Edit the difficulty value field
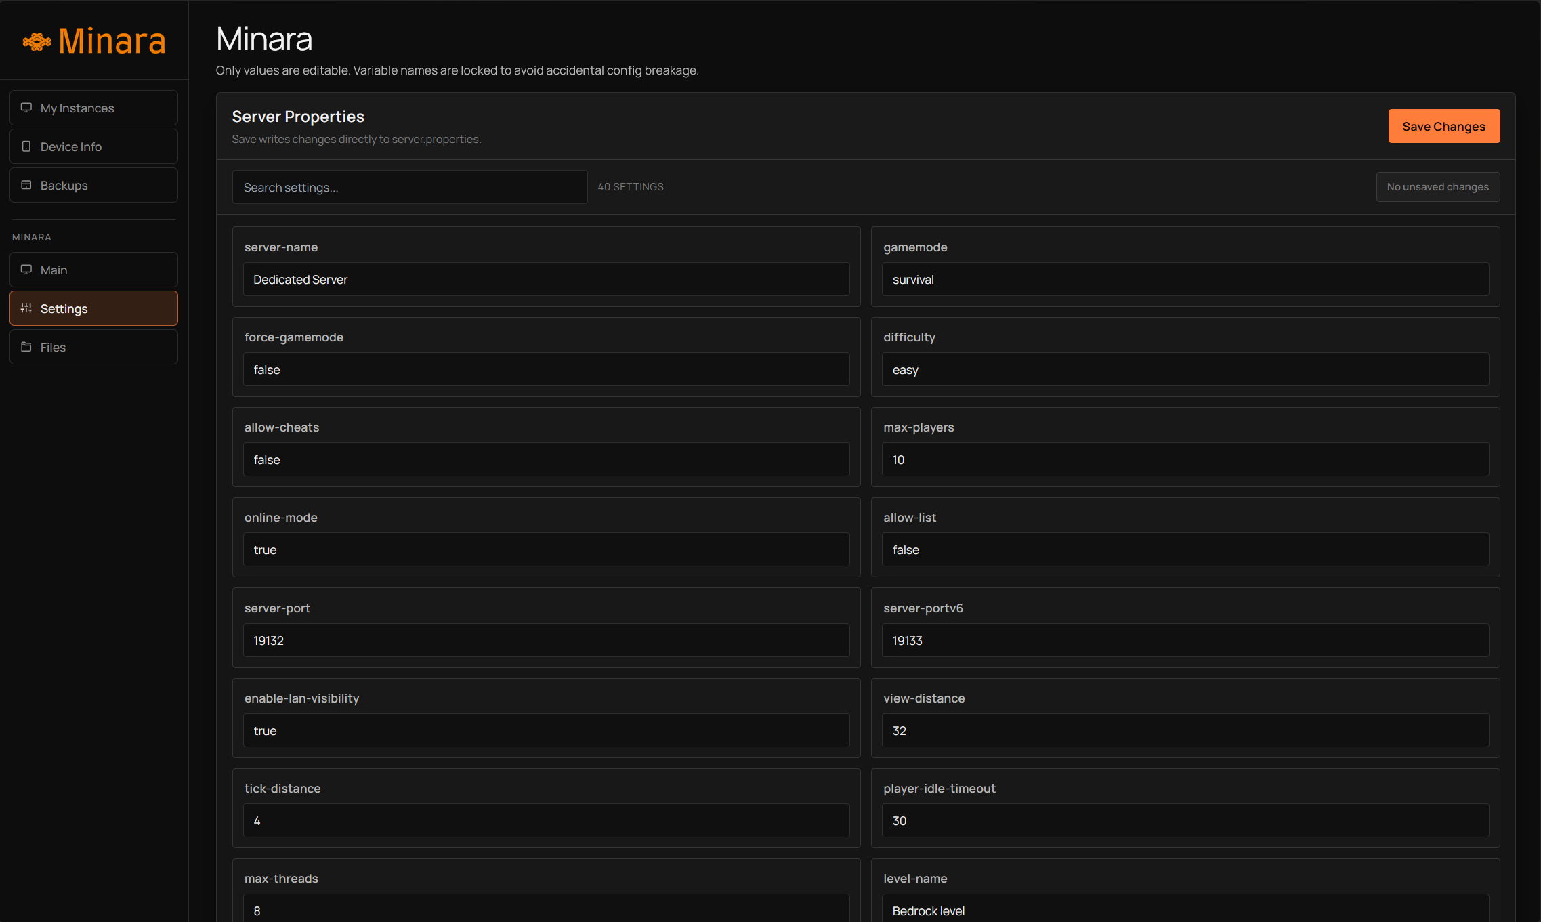Image resolution: width=1541 pixels, height=922 pixels. click(x=1185, y=369)
